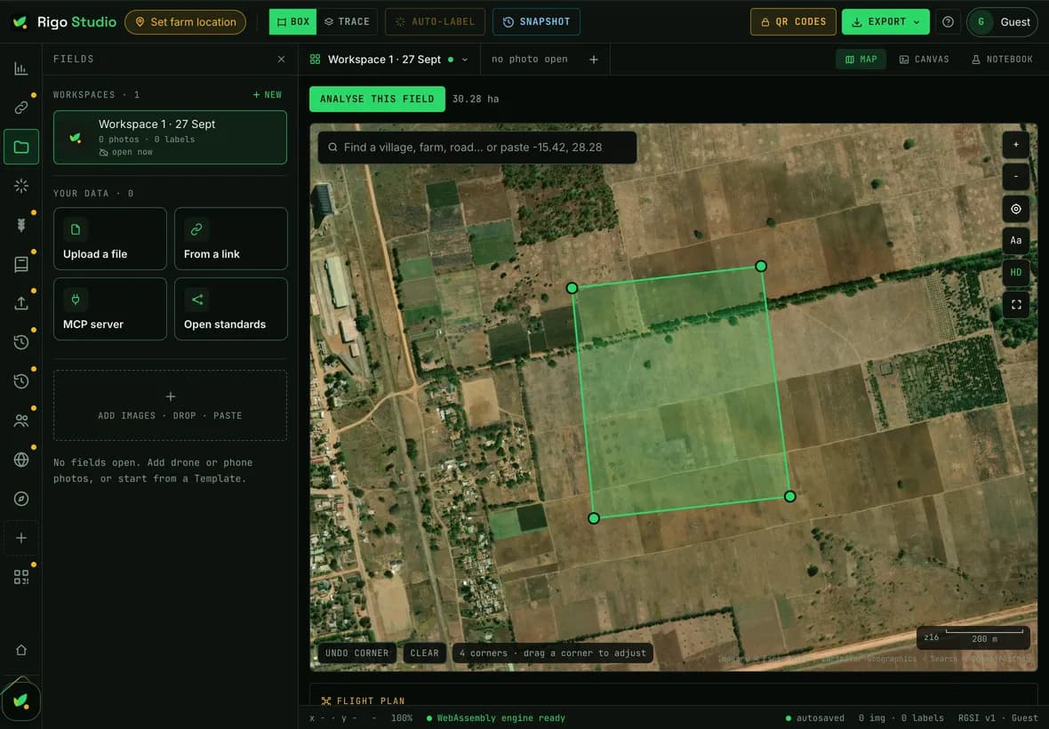Click the 30.28 ha area readout
This screenshot has height=729, width=1049.
pos(476,99)
